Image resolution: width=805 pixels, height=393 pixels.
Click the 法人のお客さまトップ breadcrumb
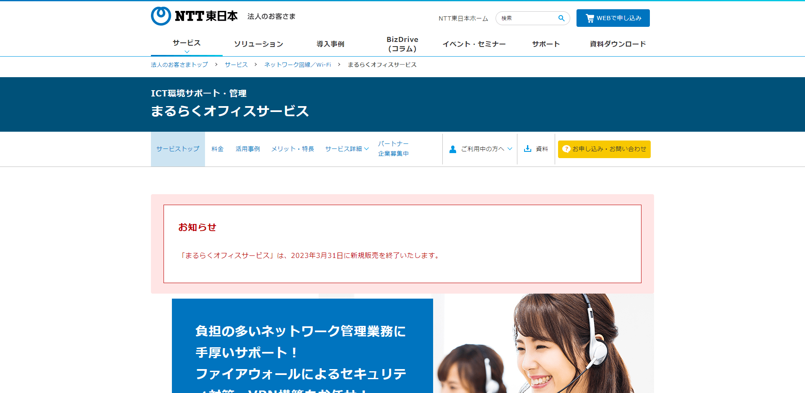179,65
